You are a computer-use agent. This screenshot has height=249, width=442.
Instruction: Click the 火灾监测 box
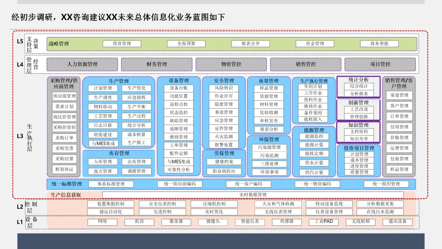click(224, 137)
